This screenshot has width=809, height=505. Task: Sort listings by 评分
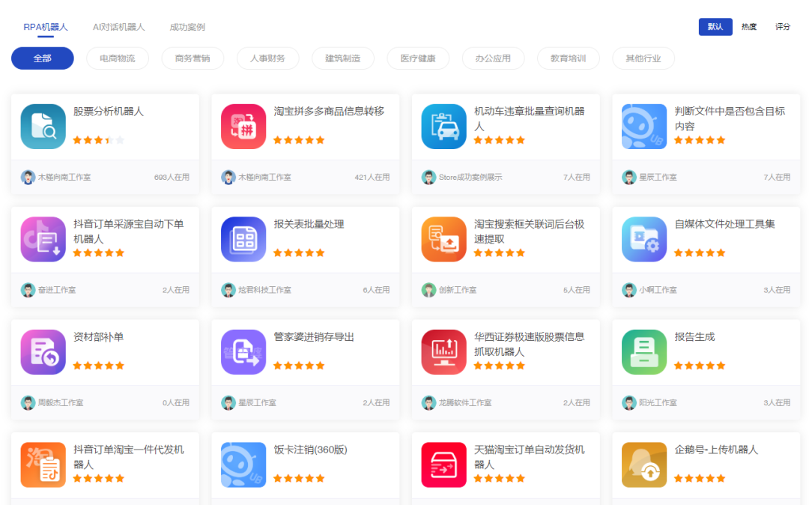(782, 27)
